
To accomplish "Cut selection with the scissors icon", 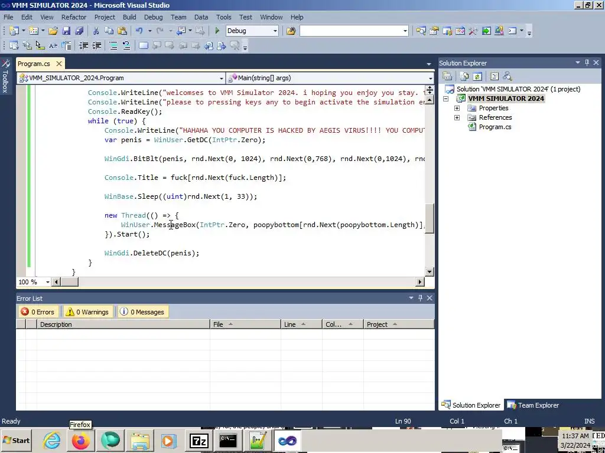I will [x=96, y=31].
